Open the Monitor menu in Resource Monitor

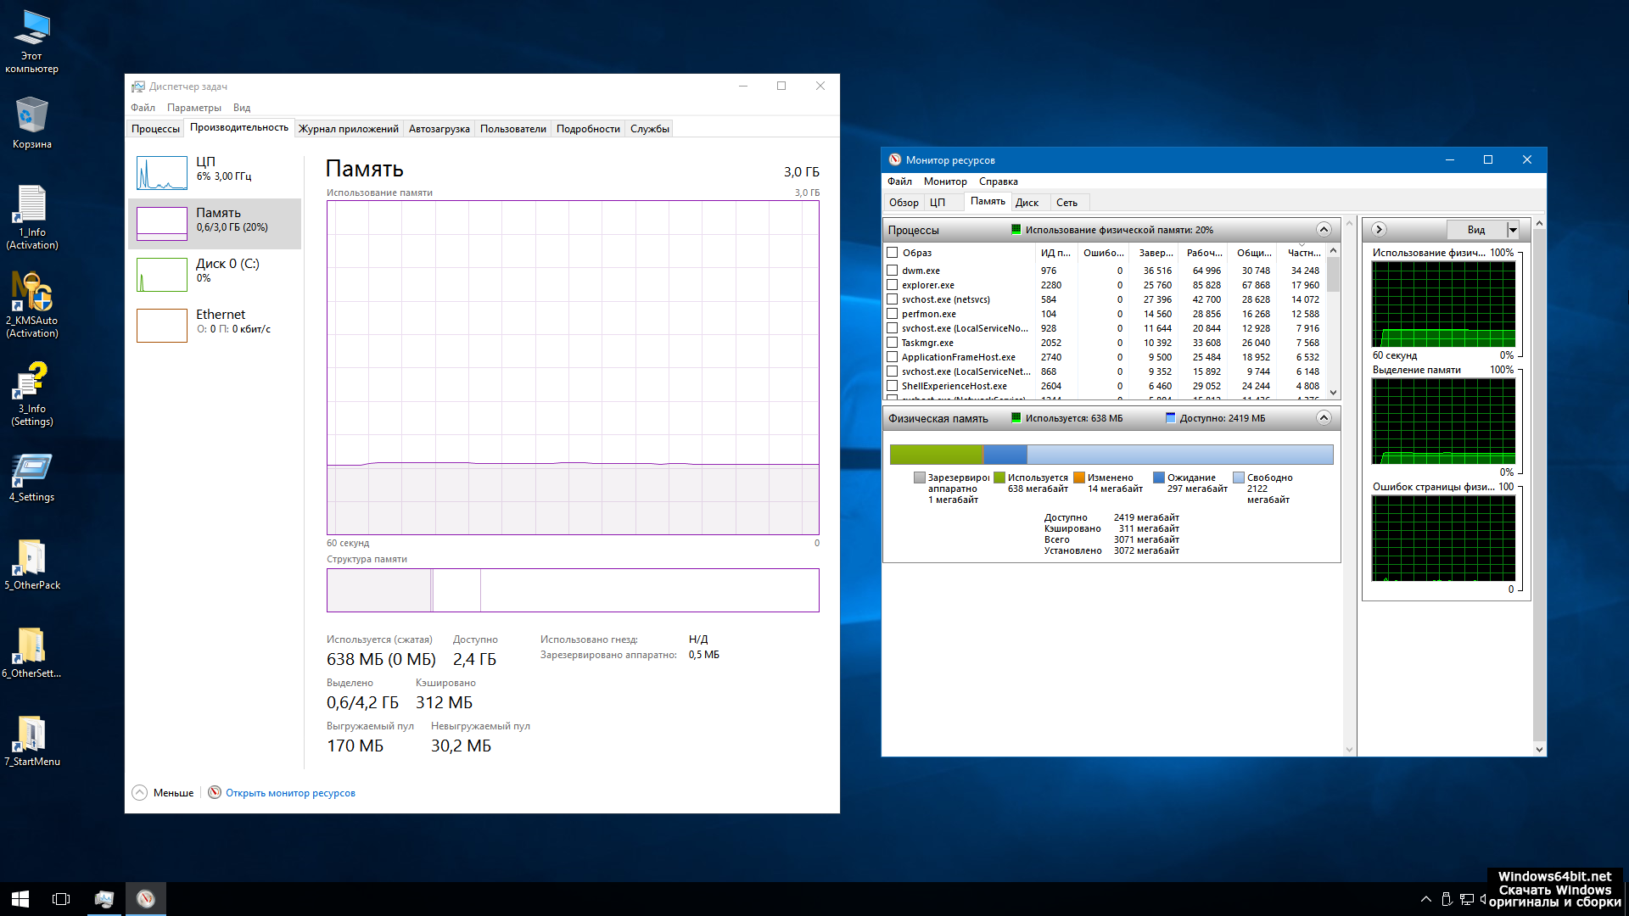click(945, 182)
